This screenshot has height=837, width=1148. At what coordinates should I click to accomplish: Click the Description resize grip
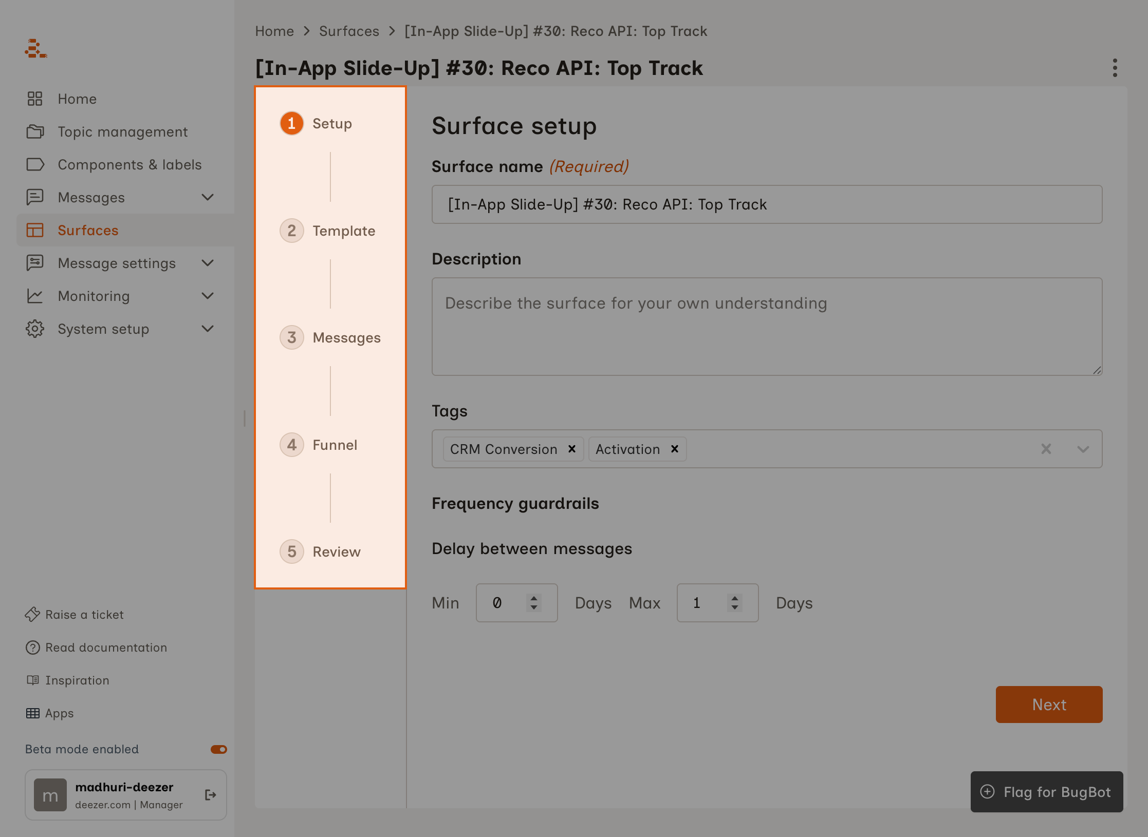tap(1097, 370)
